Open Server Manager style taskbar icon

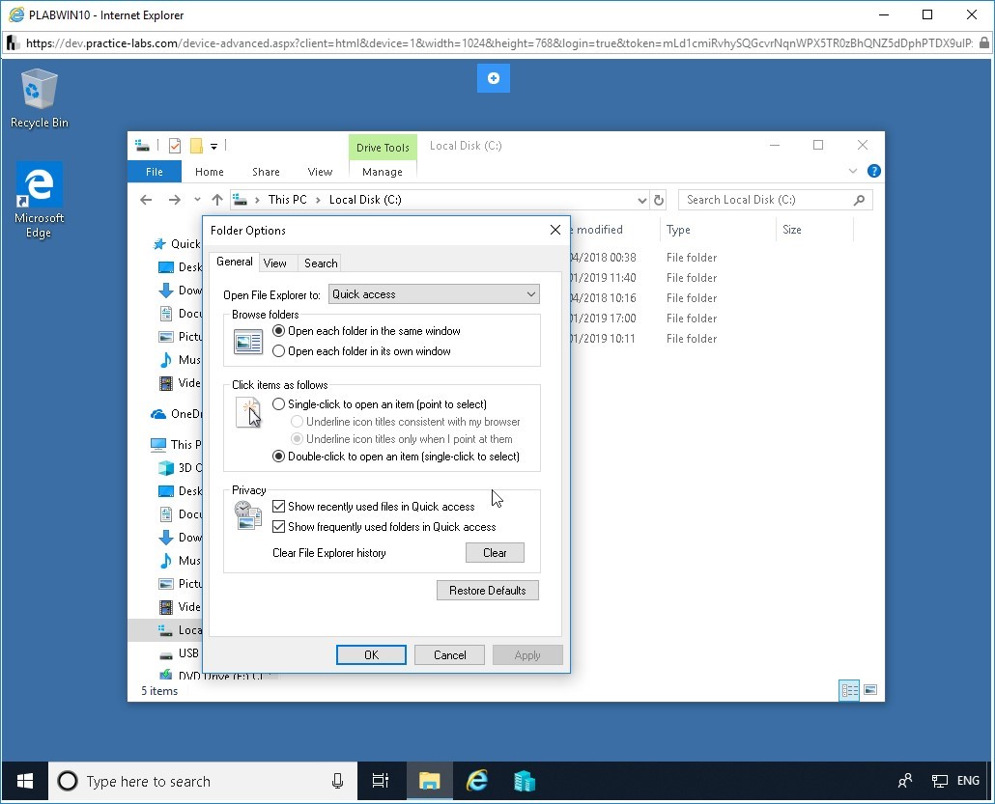pos(525,781)
